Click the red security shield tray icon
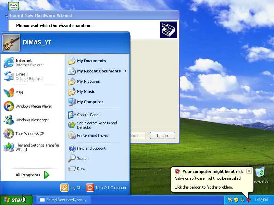The height and width of the screenshot is (205, 274). (x=248, y=200)
